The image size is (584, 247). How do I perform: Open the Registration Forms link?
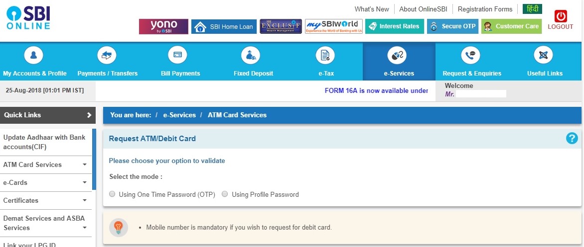tap(485, 9)
